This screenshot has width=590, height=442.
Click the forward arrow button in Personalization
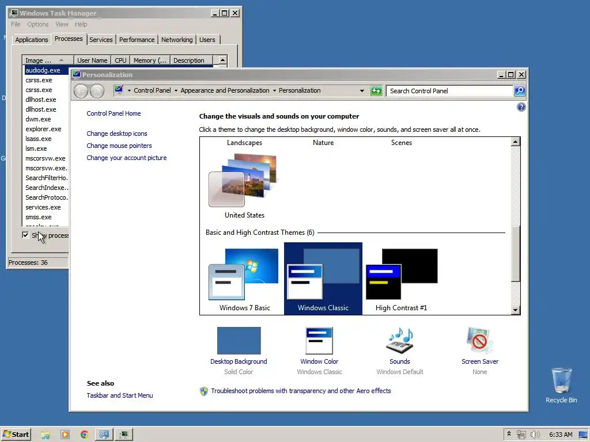[97, 91]
